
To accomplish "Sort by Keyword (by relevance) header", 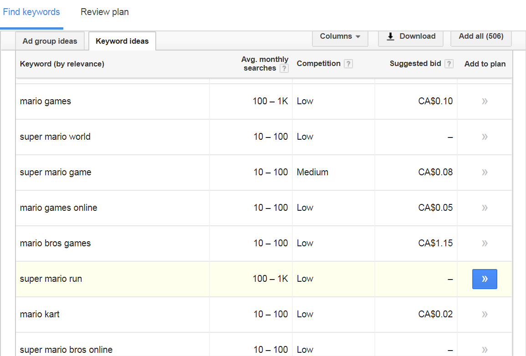I will pyautogui.click(x=62, y=64).
